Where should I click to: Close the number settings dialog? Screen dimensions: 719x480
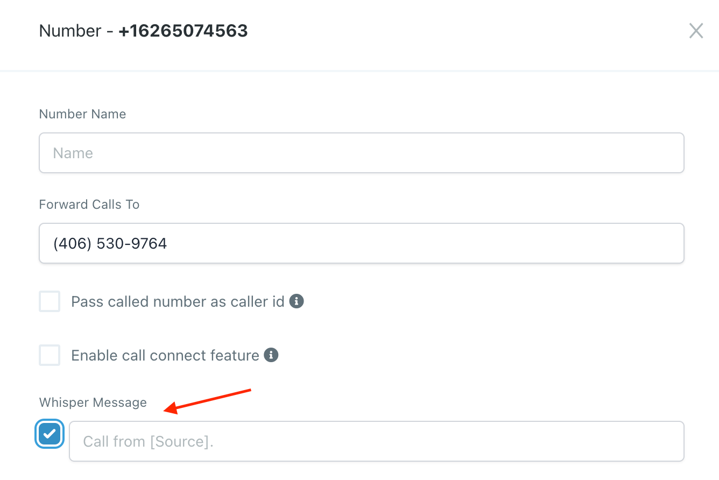pyautogui.click(x=696, y=31)
